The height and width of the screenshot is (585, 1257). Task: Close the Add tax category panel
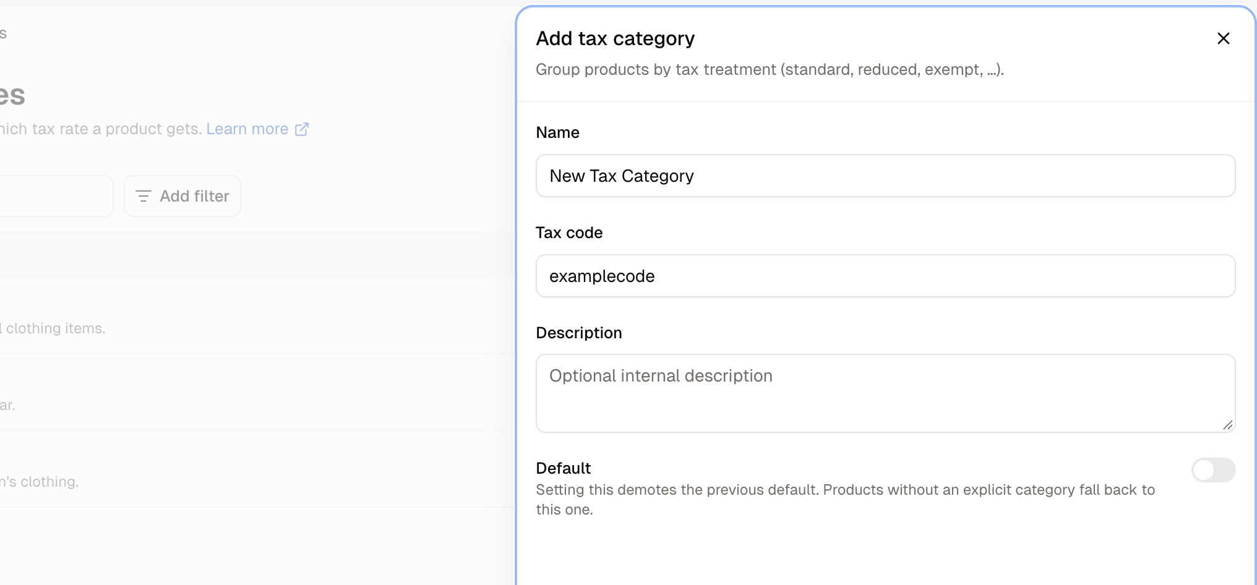pos(1223,38)
